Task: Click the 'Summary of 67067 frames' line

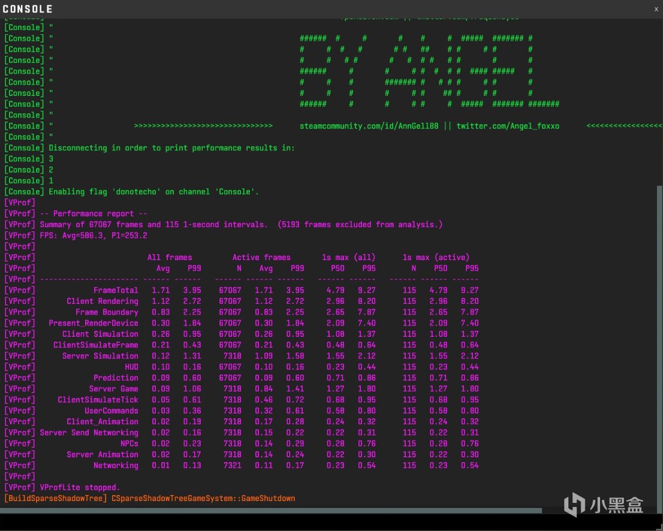Action: click(223, 225)
